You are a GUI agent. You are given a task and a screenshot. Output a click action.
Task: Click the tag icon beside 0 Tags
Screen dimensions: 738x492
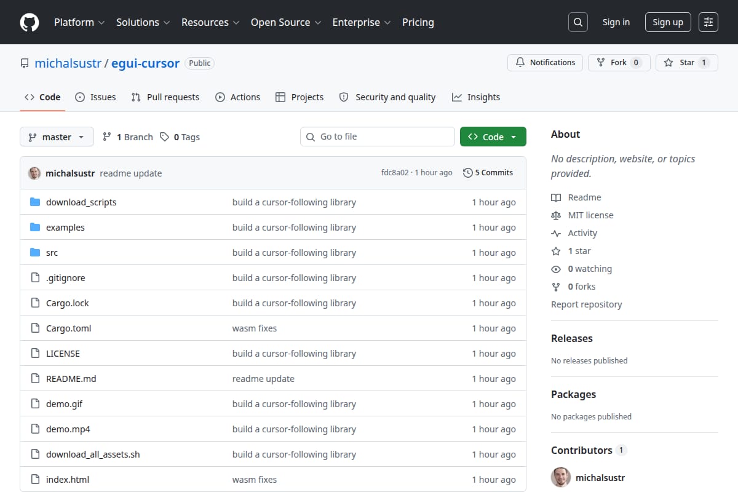tap(164, 137)
